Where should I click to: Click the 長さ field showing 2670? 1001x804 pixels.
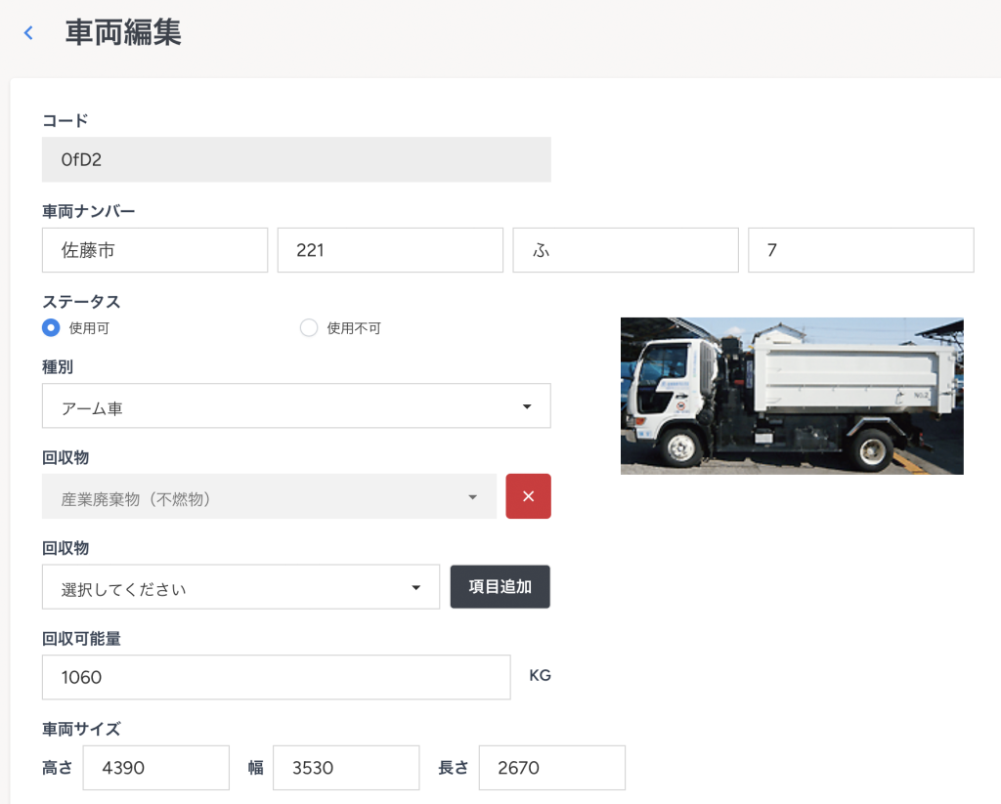pyautogui.click(x=552, y=768)
